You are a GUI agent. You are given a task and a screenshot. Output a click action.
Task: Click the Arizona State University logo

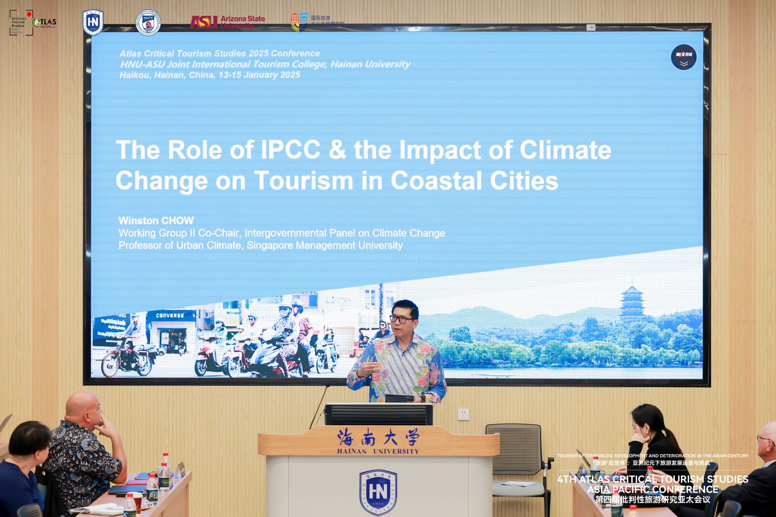[x=227, y=22]
